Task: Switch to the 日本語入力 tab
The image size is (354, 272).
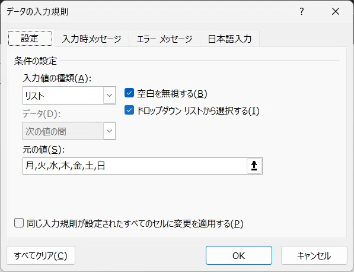Action: coord(229,39)
